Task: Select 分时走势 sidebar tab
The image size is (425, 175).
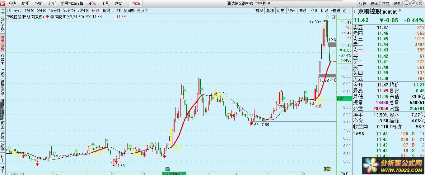Action: coord(2,24)
